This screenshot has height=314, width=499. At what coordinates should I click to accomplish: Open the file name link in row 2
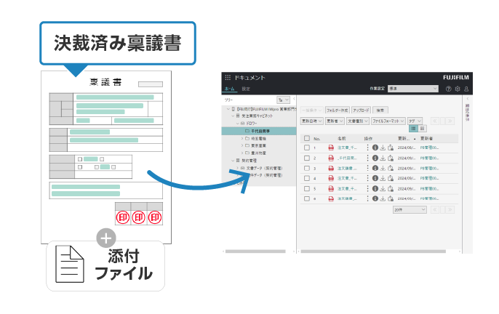tap(347, 158)
